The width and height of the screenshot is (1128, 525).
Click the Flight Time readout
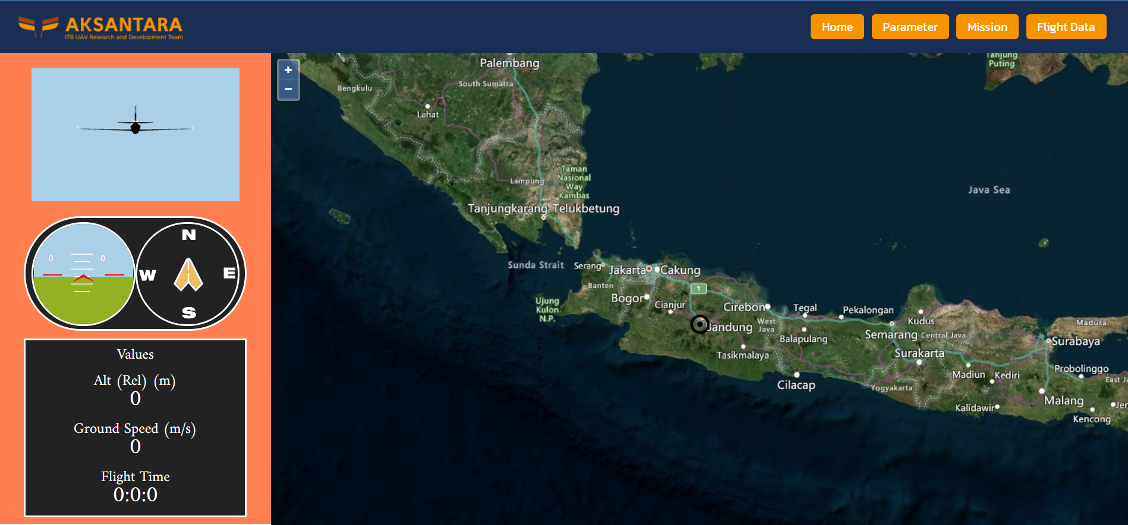(x=136, y=494)
